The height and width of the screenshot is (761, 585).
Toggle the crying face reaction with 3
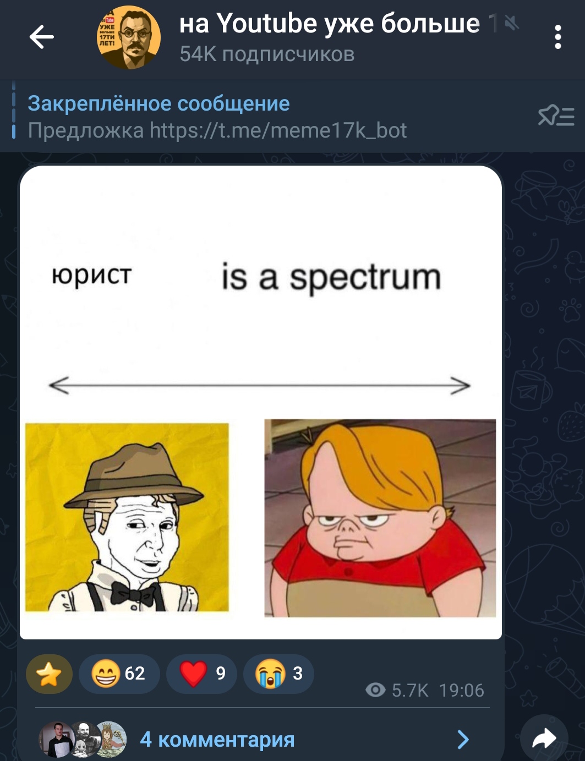tap(278, 674)
